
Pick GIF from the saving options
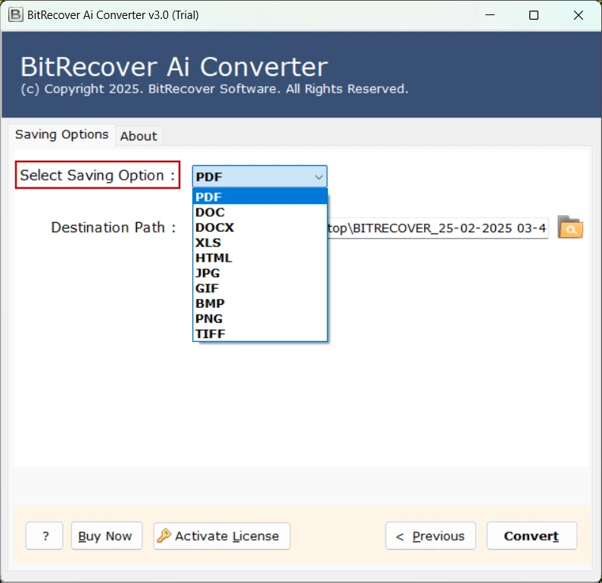pyautogui.click(x=260, y=288)
